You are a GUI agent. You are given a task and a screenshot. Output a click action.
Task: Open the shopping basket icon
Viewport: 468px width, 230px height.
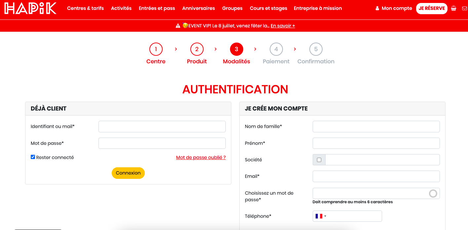point(454,8)
